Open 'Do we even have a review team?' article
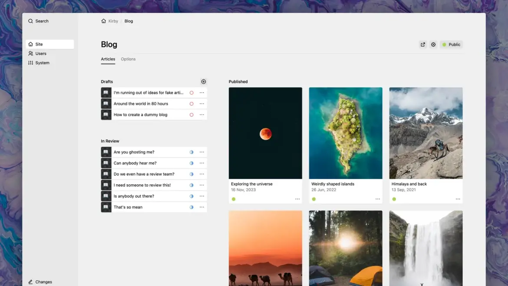 click(144, 174)
